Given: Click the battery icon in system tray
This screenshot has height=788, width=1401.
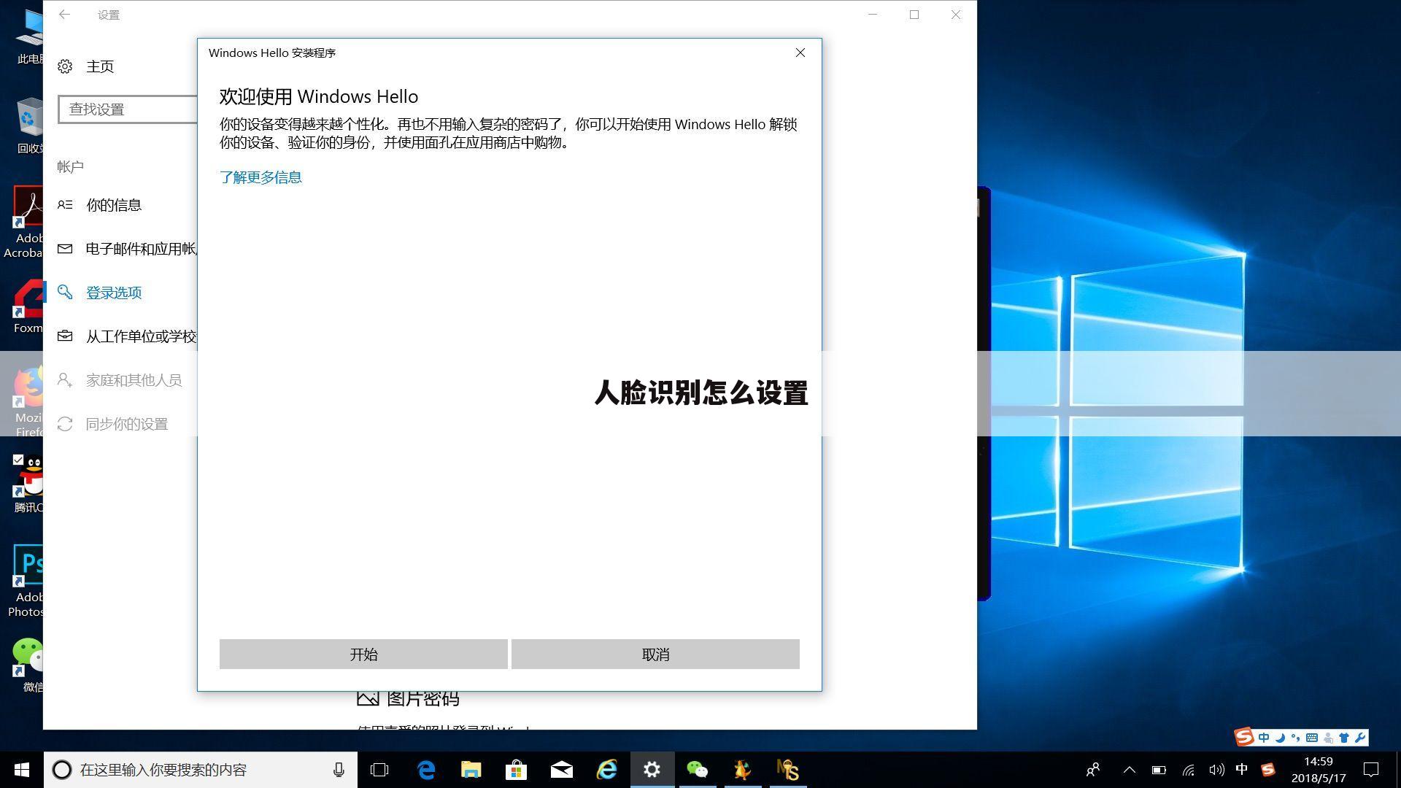Looking at the screenshot, I should coord(1159,770).
